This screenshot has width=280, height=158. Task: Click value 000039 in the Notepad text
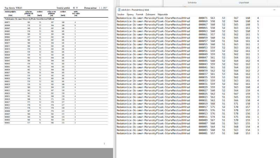pyautogui.click(x=203, y=71)
